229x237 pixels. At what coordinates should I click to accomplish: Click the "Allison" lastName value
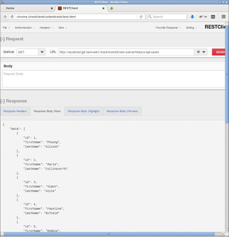pyautogui.click(x=52, y=147)
